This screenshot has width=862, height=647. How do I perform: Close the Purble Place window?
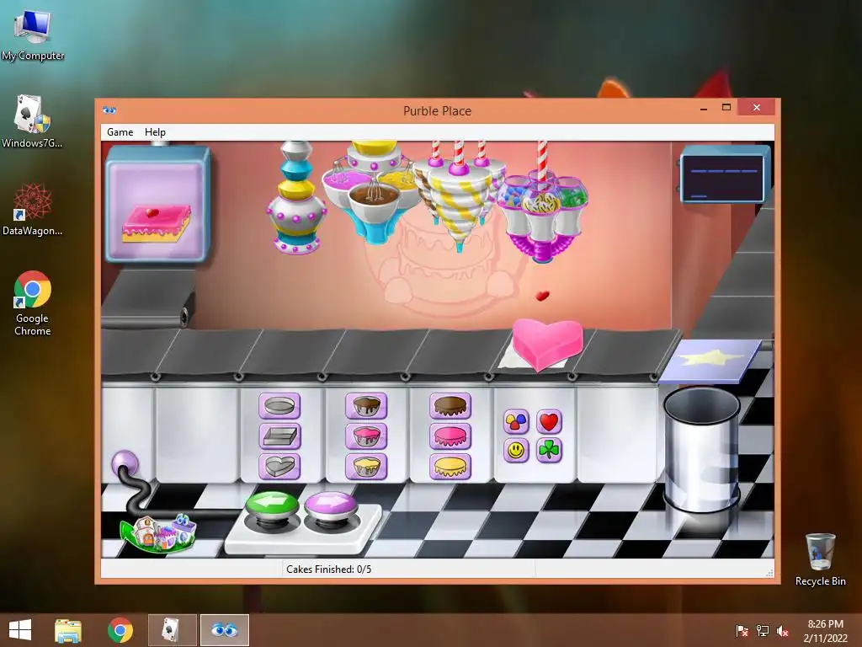[757, 108]
